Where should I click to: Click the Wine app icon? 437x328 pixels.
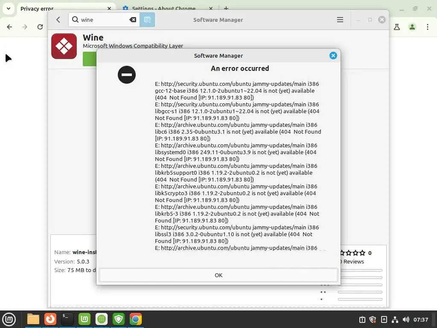64,46
